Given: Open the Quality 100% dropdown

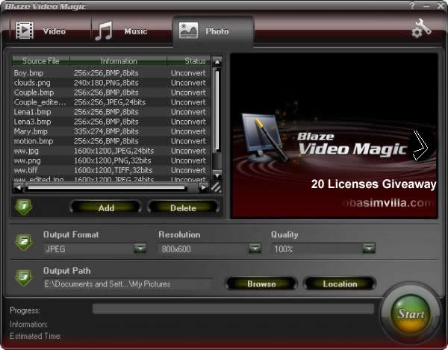Looking at the screenshot, I should click(x=368, y=249).
